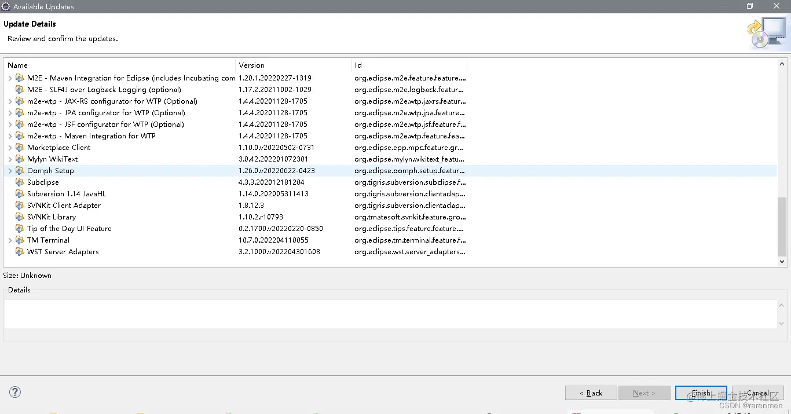
Task: Click version 0.2.1700.v20220220-0850
Action: [x=281, y=229]
